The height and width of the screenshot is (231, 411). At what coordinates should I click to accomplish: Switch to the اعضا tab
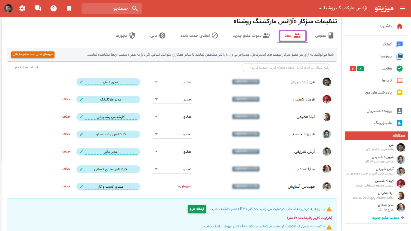(x=293, y=36)
